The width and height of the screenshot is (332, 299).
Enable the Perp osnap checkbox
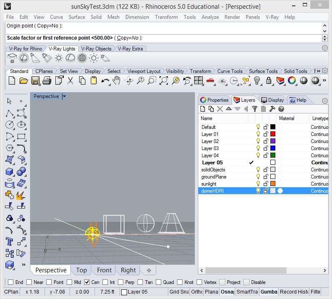[120, 282]
